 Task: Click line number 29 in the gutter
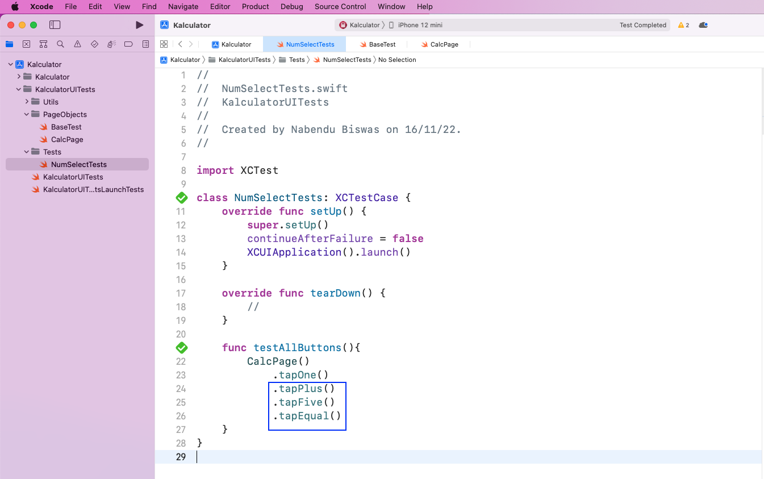[181, 457]
